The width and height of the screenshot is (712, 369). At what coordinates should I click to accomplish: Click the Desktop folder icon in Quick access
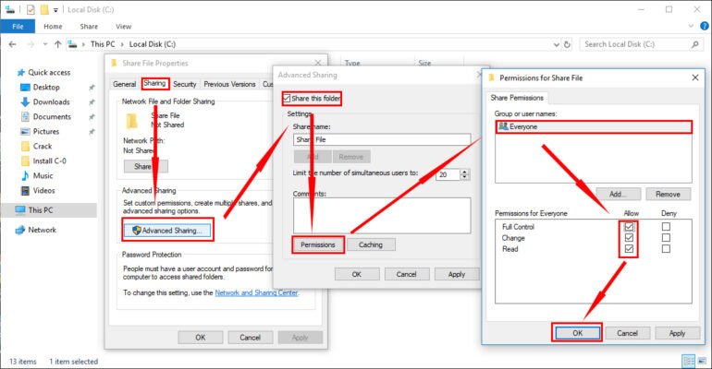point(24,88)
